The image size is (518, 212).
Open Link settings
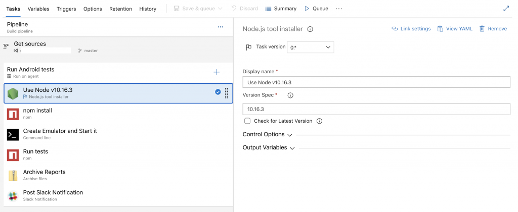[411, 29]
